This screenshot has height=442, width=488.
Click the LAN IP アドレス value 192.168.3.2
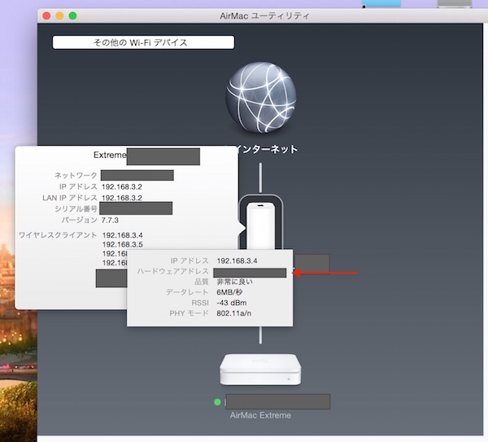click(122, 198)
